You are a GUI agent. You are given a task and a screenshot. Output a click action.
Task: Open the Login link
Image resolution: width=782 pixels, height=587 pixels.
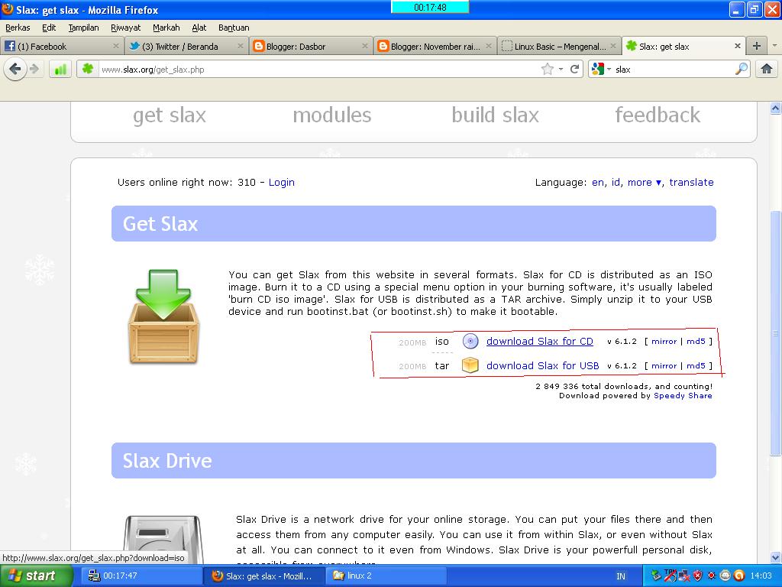tap(281, 182)
